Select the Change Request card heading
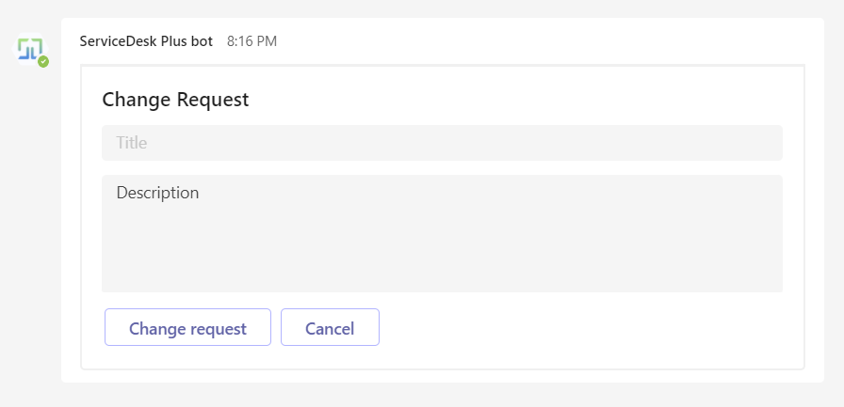This screenshot has width=844, height=407. point(175,100)
